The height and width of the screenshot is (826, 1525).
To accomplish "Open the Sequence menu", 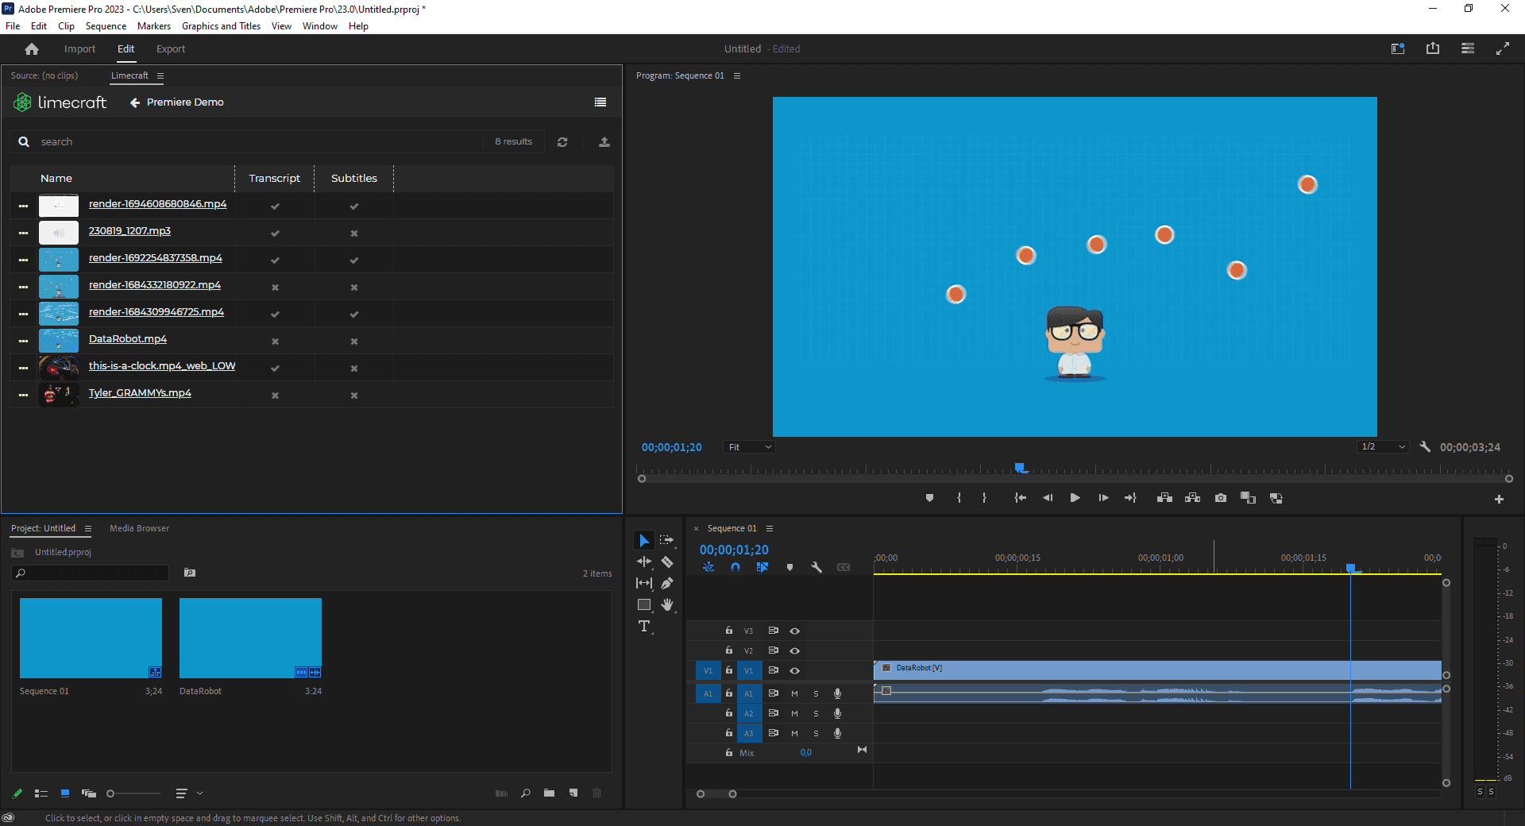I will pos(106,26).
